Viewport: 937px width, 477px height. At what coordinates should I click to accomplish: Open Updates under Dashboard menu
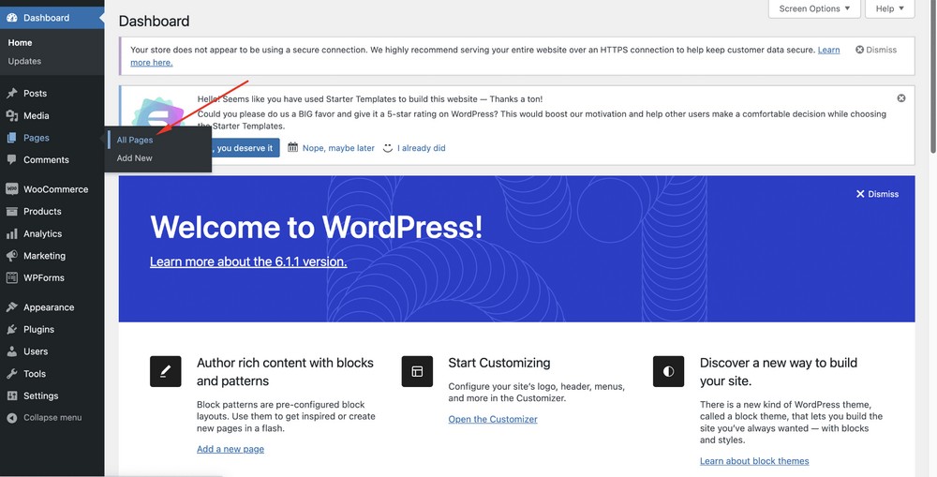[x=24, y=62]
